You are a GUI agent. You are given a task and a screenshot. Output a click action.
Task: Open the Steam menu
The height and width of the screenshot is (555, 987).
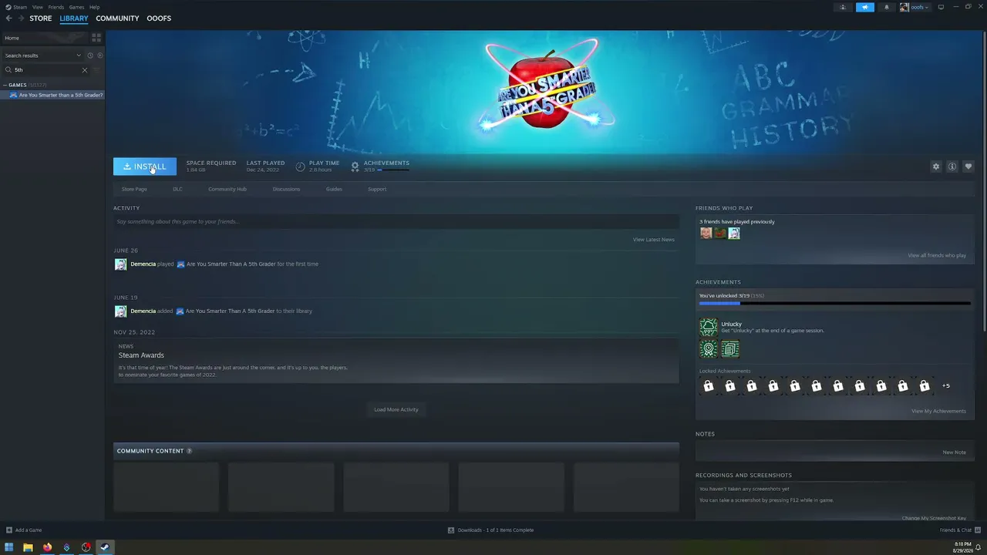tap(20, 7)
